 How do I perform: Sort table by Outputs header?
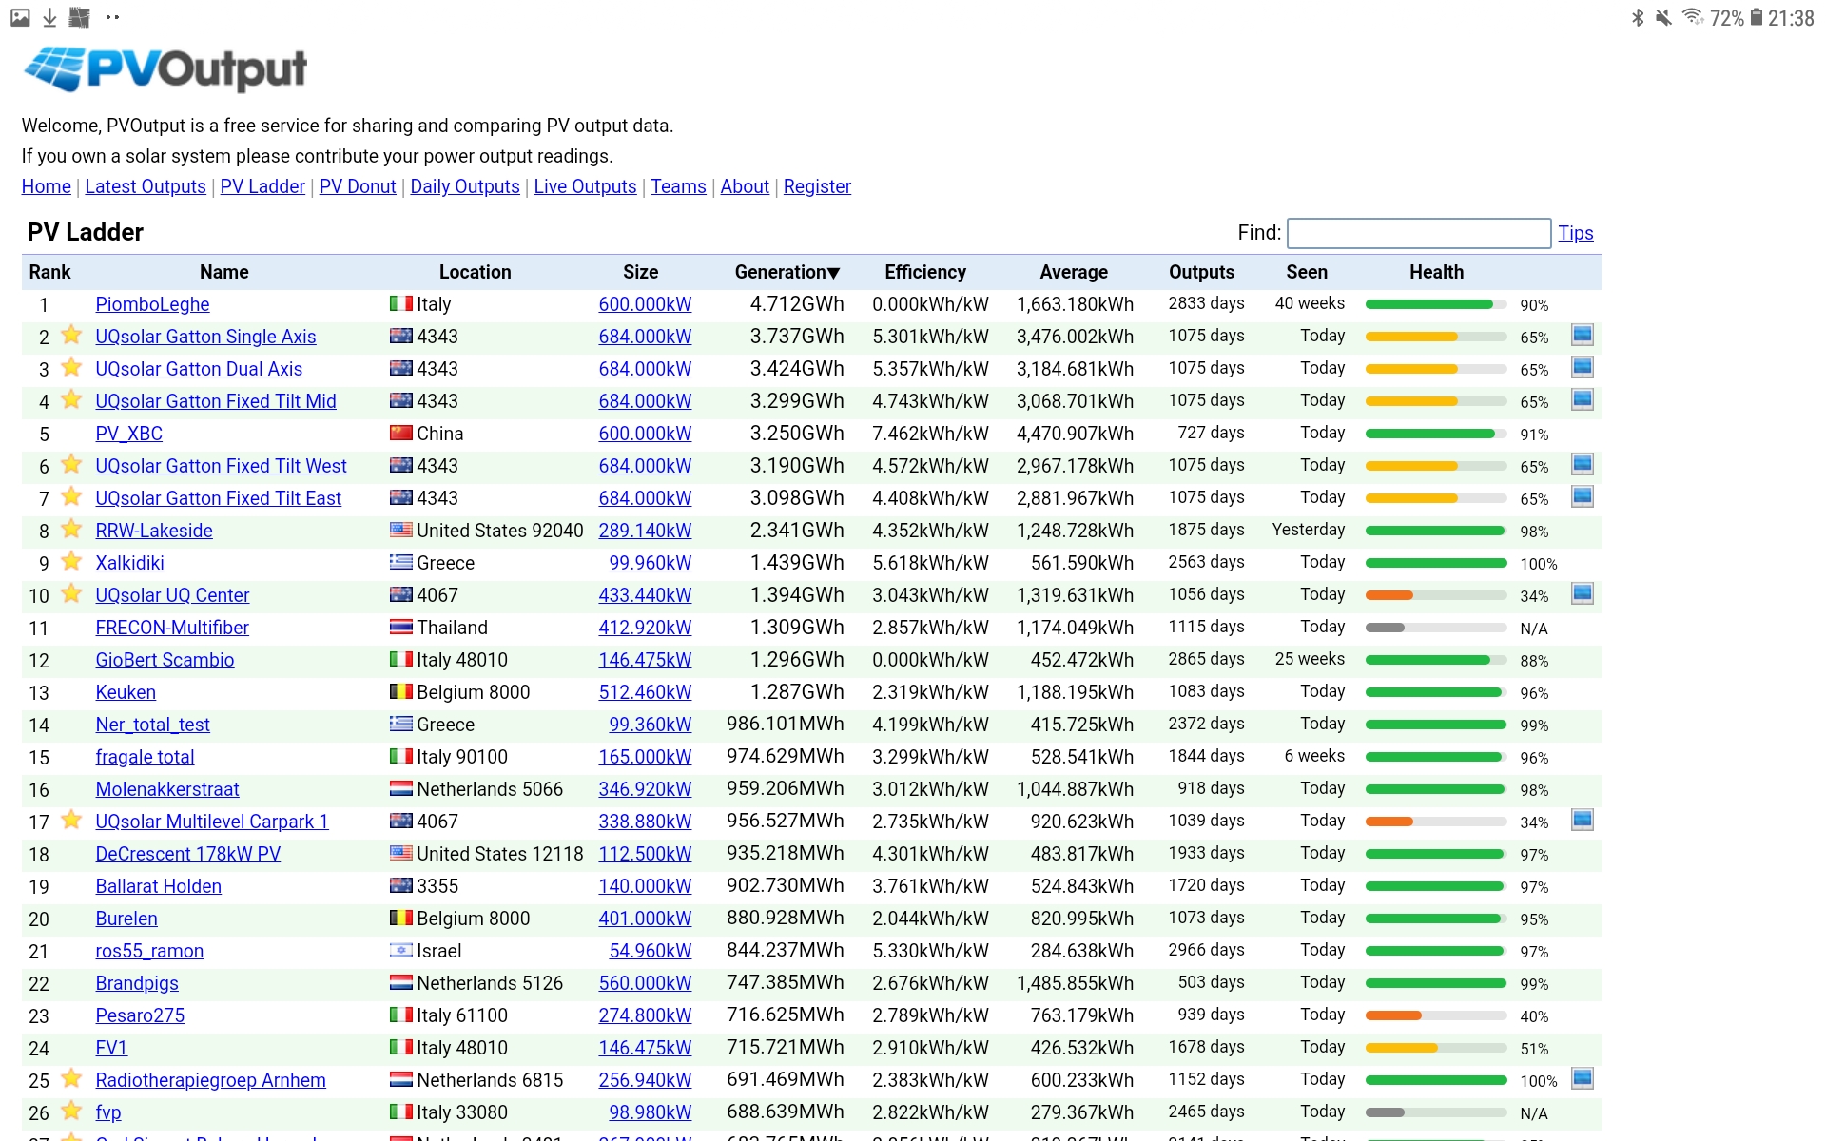(1202, 272)
